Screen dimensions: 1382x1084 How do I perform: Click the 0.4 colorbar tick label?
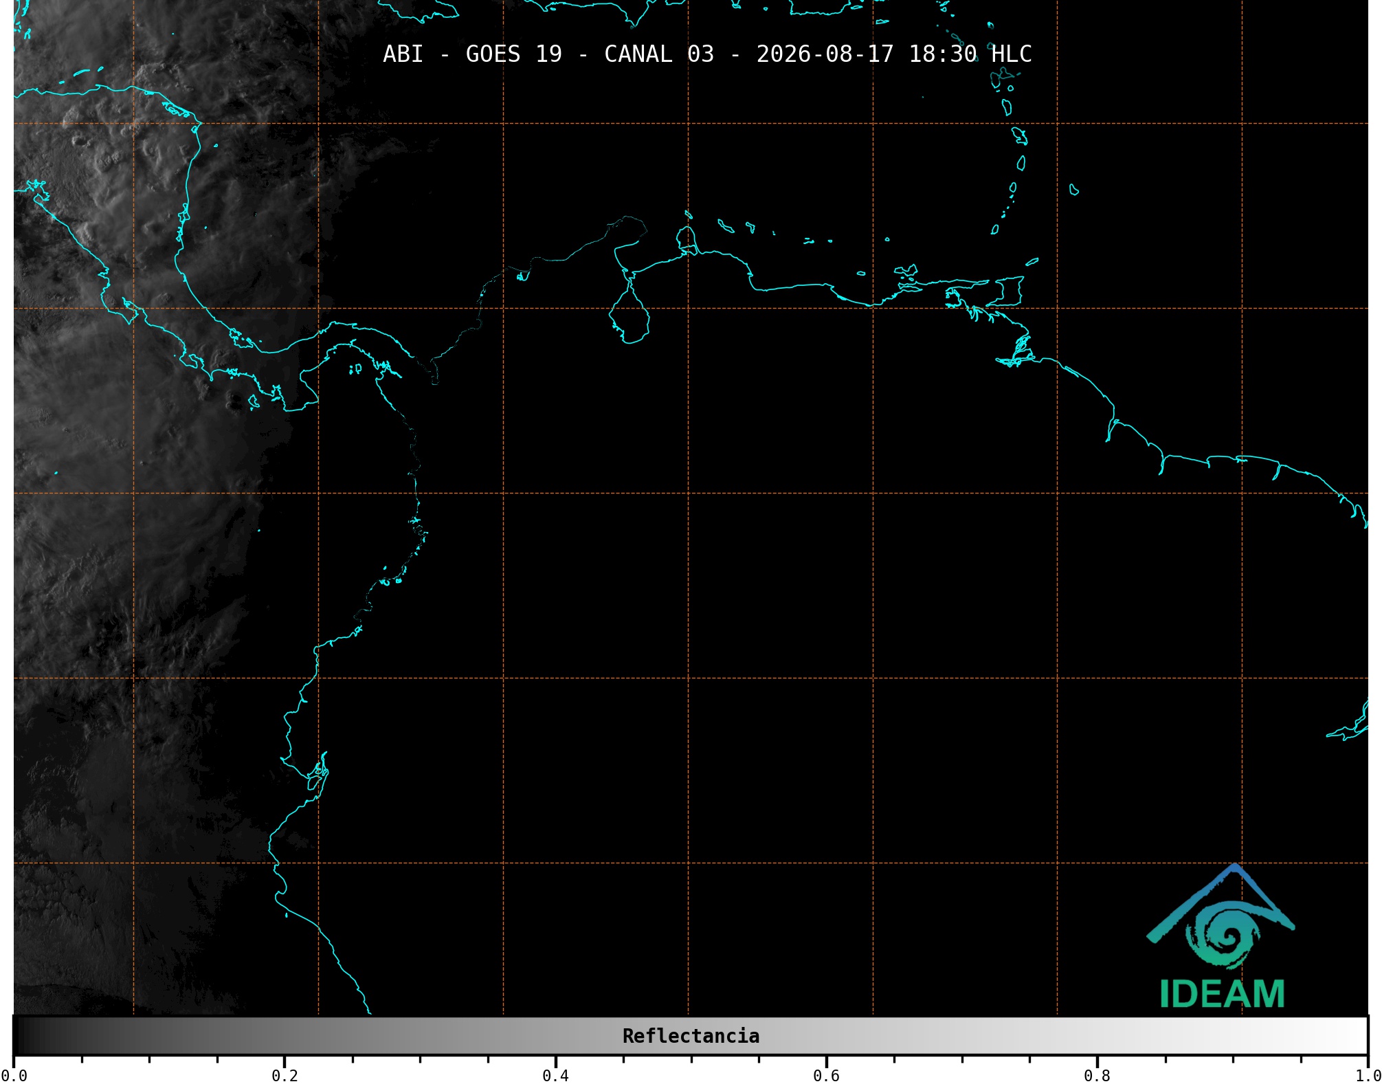pyautogui.click(x=555, y=1075)
